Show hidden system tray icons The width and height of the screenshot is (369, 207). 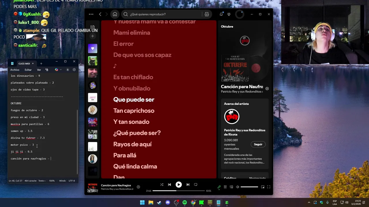(309, 202)
